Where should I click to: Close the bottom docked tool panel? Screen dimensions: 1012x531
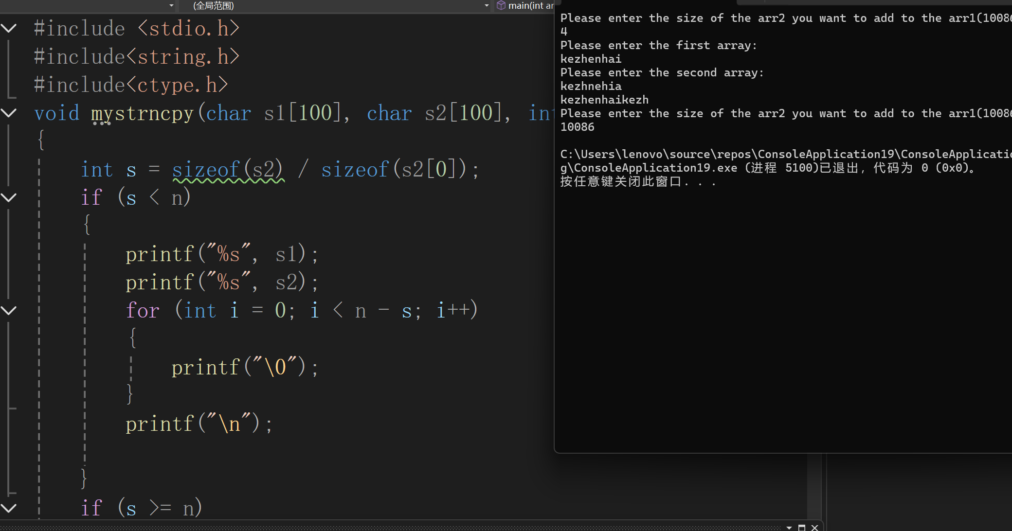pyautogui.click(x=814, y=528)
